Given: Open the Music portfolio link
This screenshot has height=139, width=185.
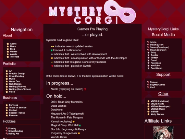Looking at the screenshot, I should (x=12, y=79).
